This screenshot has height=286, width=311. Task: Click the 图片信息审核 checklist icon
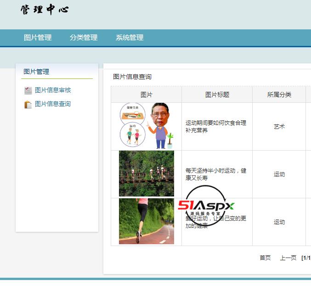point(28,90)
